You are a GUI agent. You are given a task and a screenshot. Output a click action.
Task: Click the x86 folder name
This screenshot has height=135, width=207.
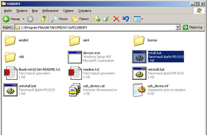pos(21,57)
